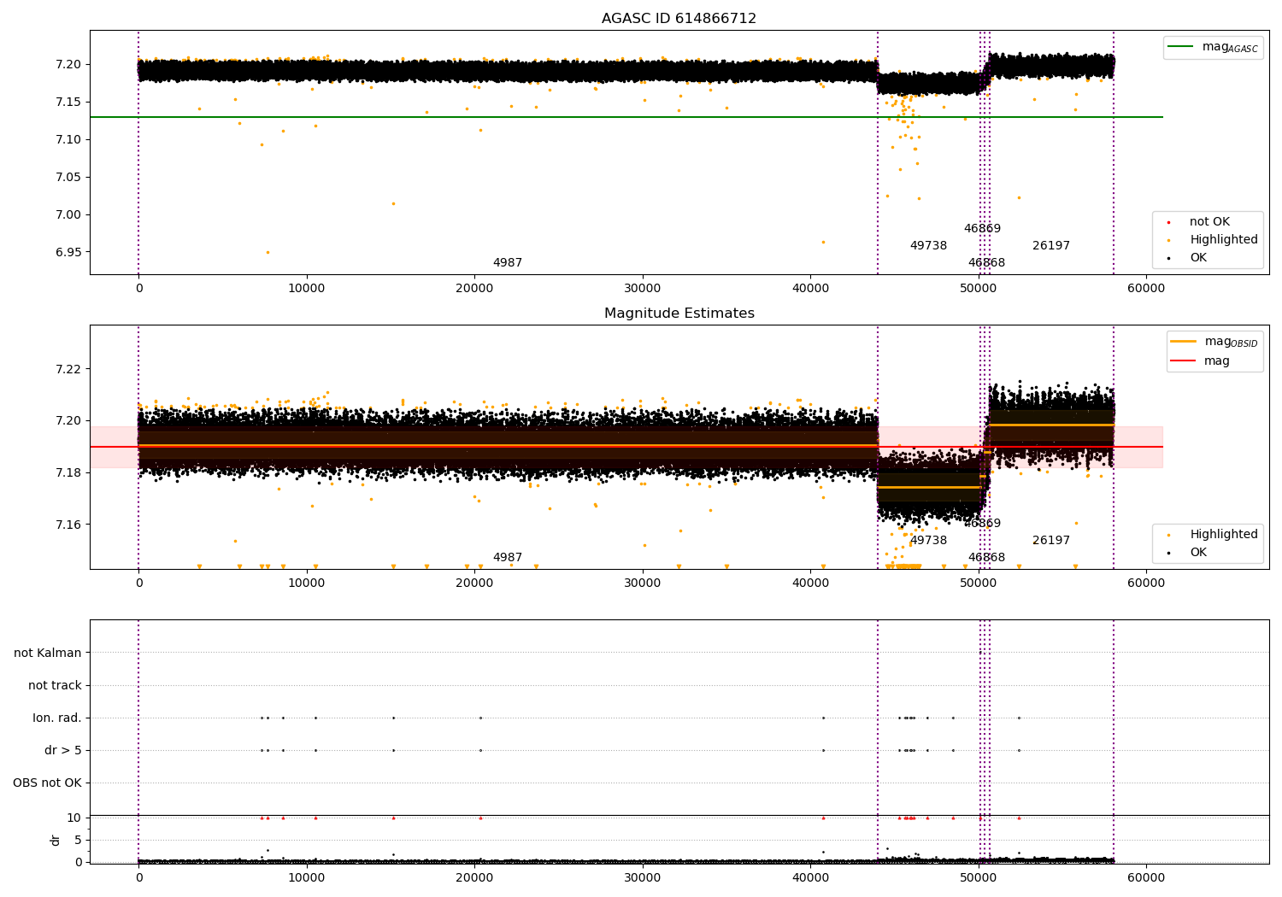Screen dimensions: 1282x897
Task: Click the "OBS not OK" row label
Action: coord(47,783)
